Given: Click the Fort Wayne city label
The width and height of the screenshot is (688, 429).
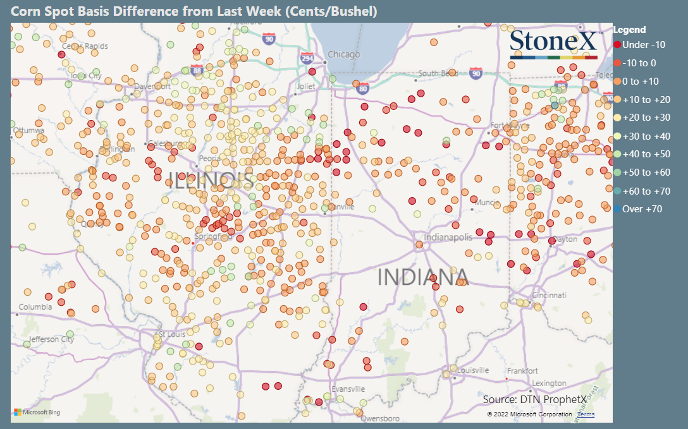Looking at the screenshot, I should [510, 125].
